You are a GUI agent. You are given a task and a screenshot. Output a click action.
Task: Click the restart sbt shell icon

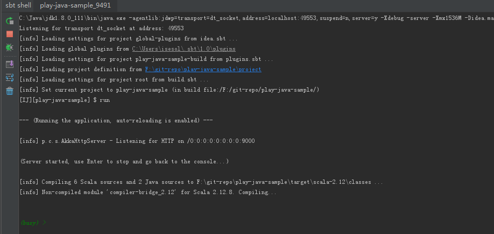[x=9, y=21]
